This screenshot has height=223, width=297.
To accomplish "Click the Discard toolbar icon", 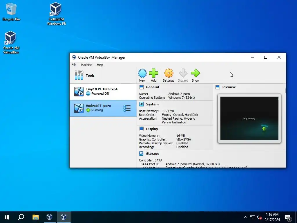I will click(x=183, y=73).
